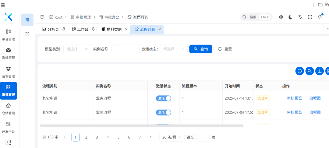This screenshot has width=329, height=148.
Task: Click the app logo in the sidebar
Action: click(x=9, y=17)
